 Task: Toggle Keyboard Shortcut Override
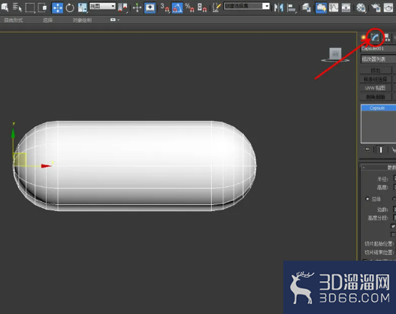[150, 8]
